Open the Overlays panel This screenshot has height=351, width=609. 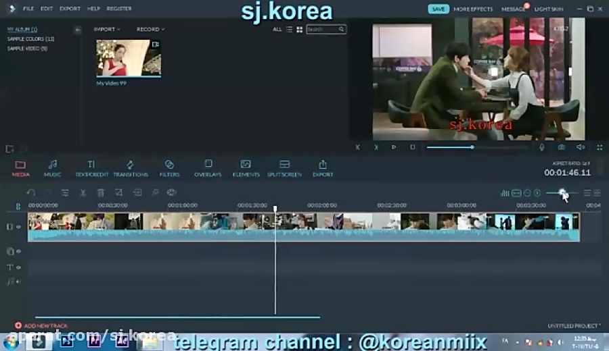click(x=208, y=168)
